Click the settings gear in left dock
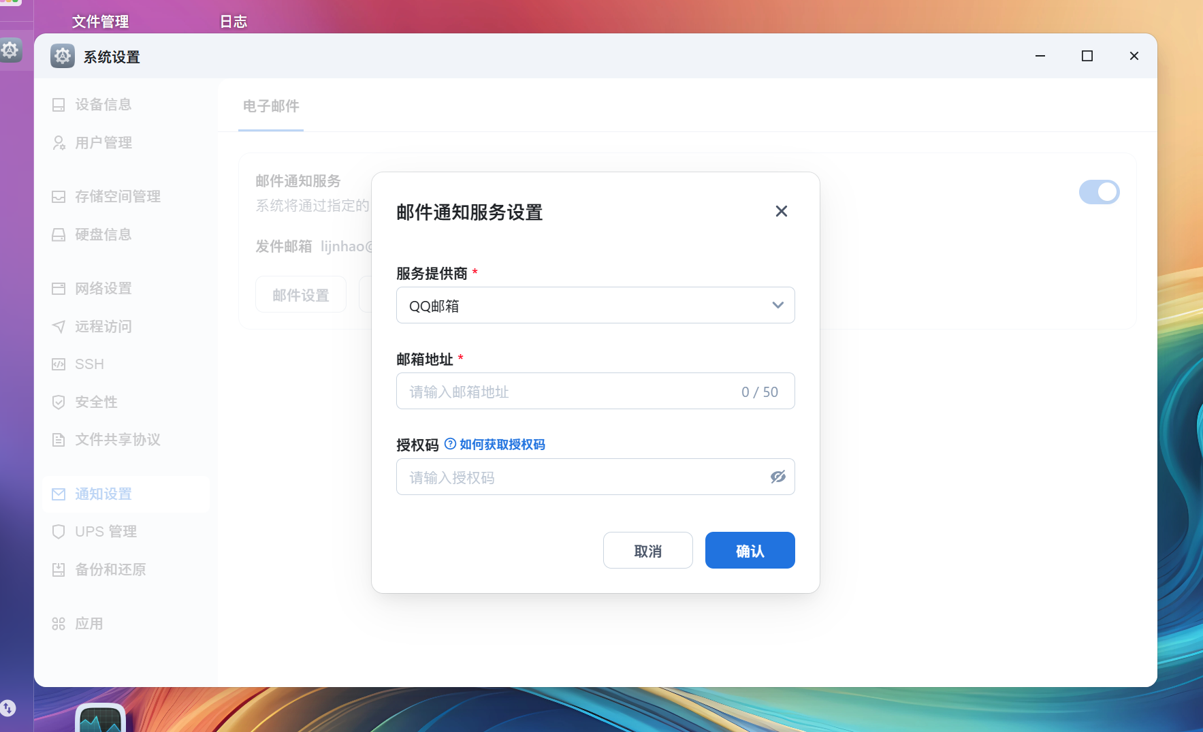Viewport: 1203px width, 732px height. point(10,50)
